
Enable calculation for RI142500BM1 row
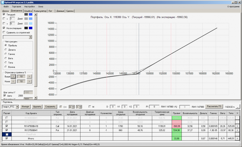click(x=7, y=122)
